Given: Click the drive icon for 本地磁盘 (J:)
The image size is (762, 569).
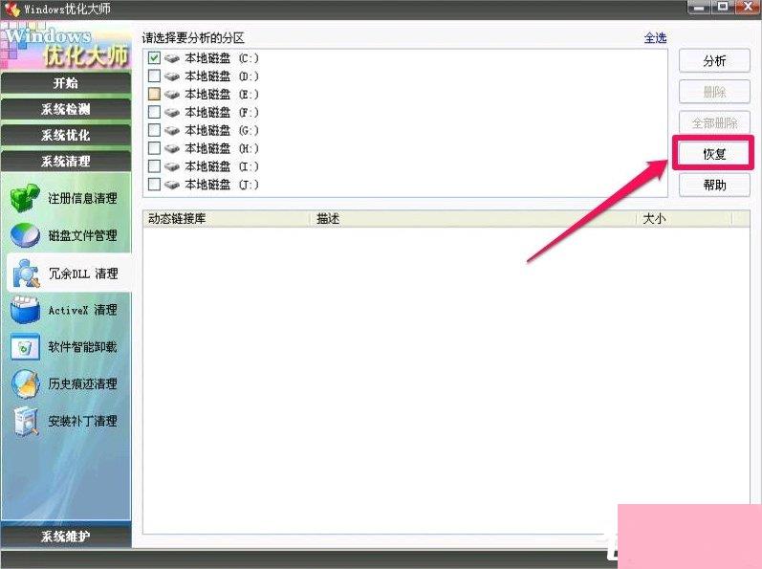Looking at the screenshot, I should click(172, 185).
